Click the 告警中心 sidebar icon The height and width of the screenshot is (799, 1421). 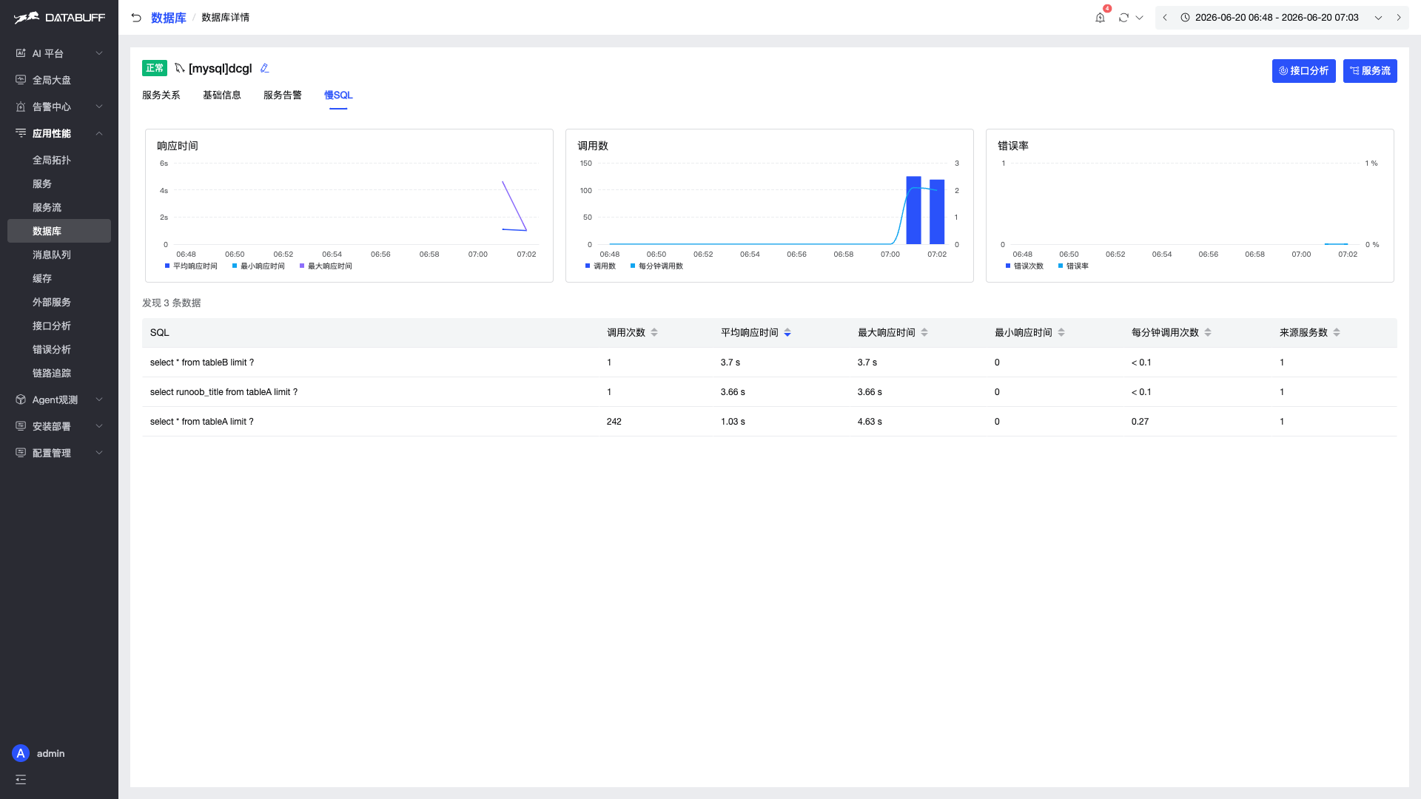tap(21, 107)
